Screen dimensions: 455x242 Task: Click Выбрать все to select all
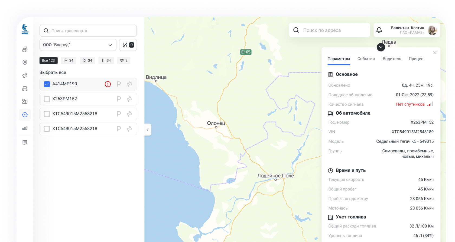tap(53, 72)
